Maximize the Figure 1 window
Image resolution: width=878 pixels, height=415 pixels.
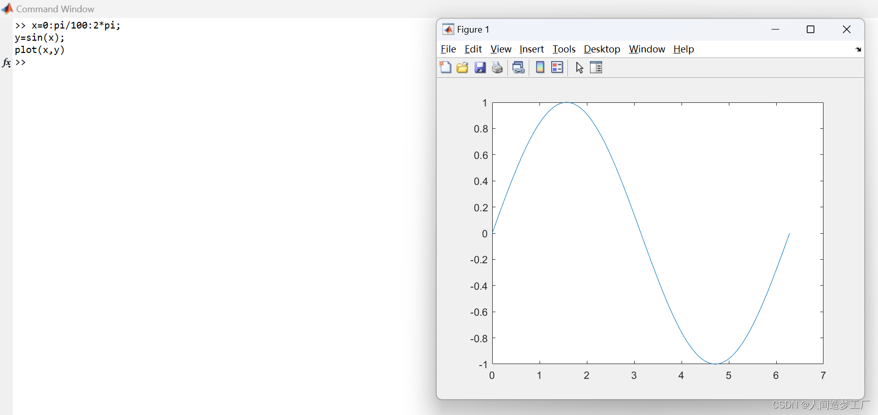pos(811,30)
